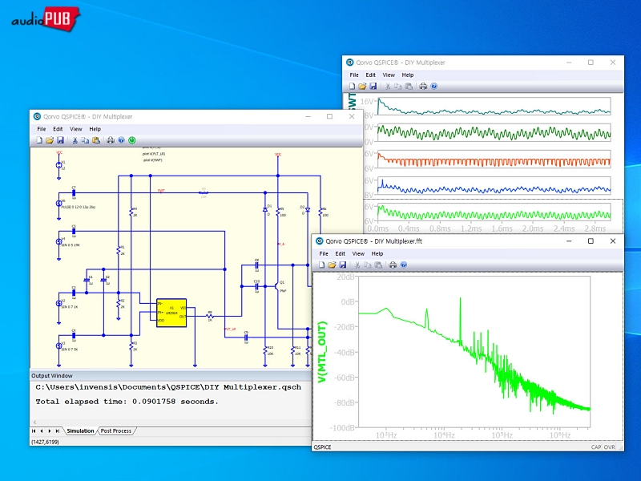This screenshot has width=641, height=481.
Task: Click next-tab arrow in Output Window
Action: click(x=50, y=431)
